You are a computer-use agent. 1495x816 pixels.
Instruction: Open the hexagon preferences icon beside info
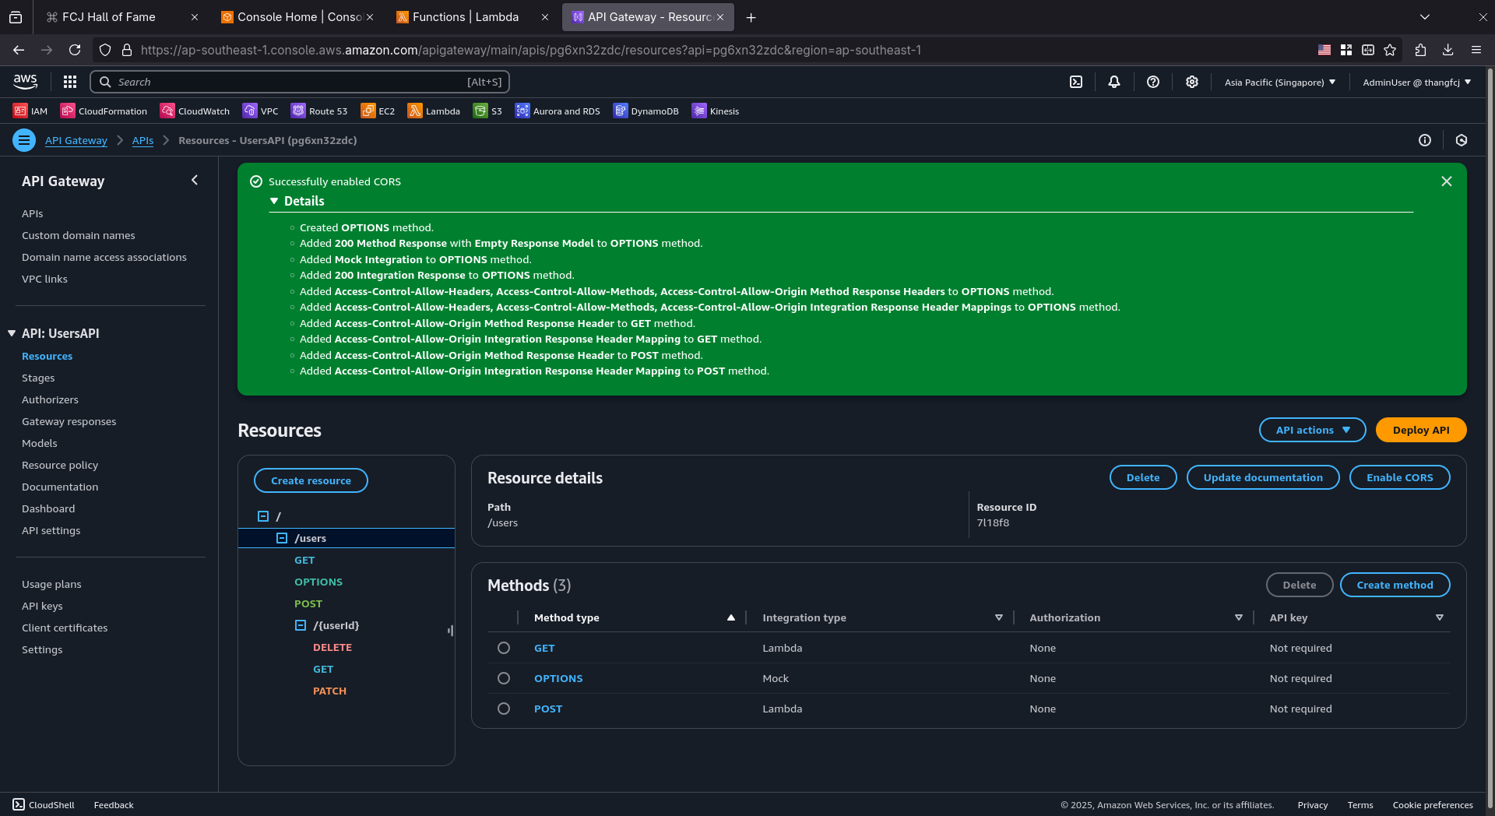1462,140
